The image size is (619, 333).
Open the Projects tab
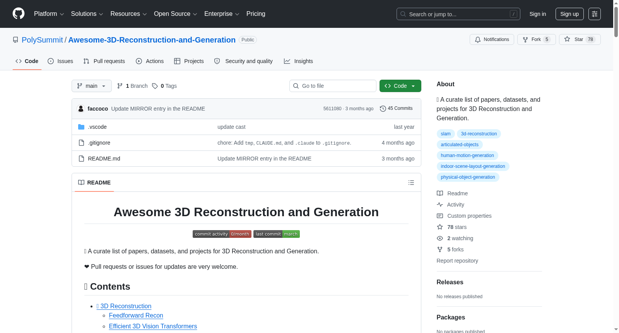189,61
